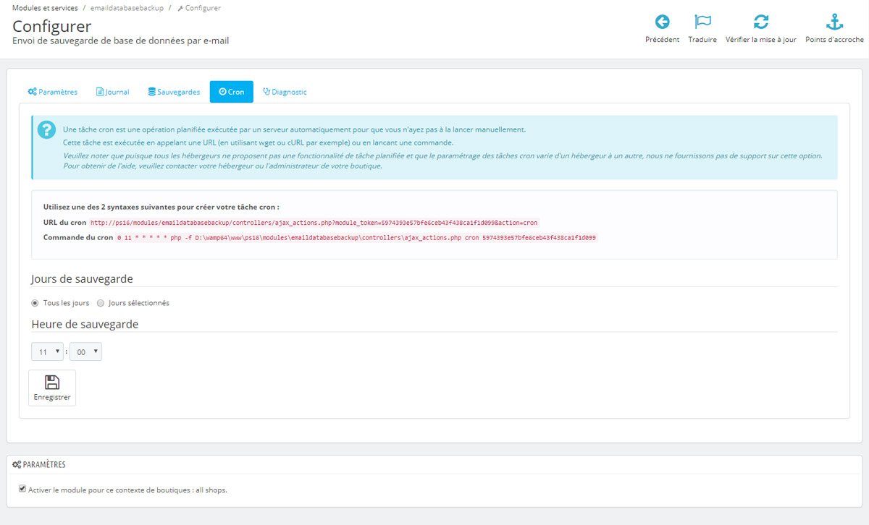Click the Paramètres tab gear icon
869x525 pixels.
(x=32, y=91)
